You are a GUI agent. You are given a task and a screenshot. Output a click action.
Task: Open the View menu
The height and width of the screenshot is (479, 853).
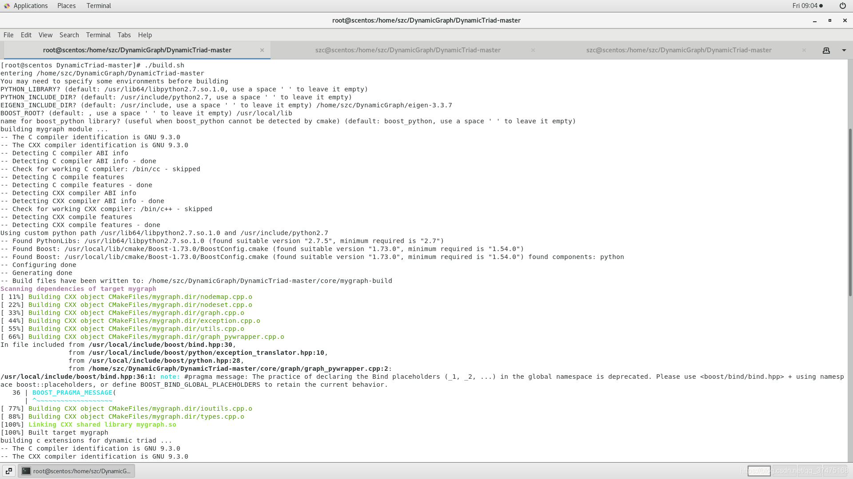point(45,35)
